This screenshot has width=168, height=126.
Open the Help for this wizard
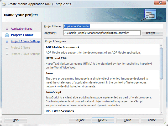[16, 120]
